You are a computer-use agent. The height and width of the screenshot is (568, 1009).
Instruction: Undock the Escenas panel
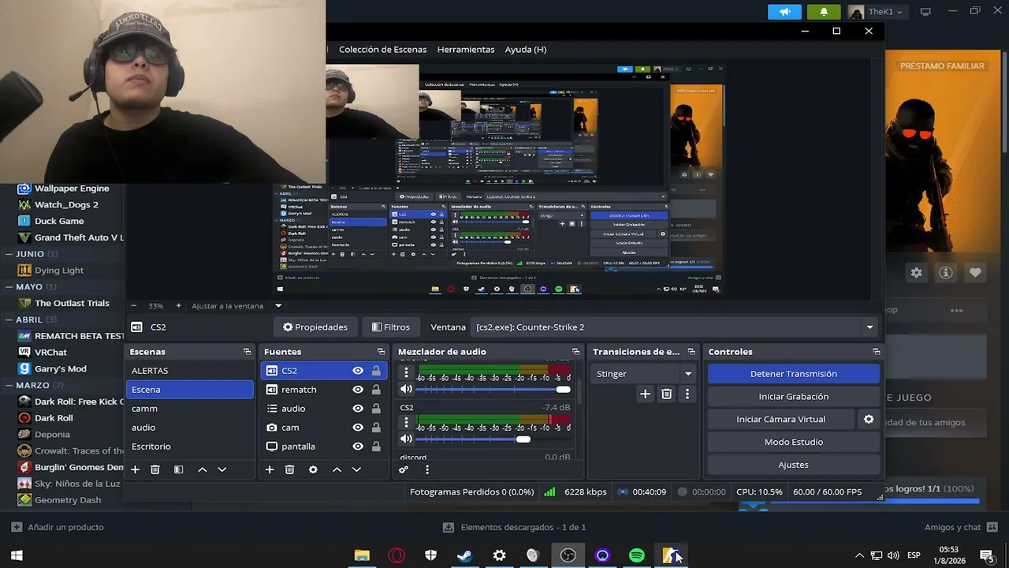coord(248,352)
